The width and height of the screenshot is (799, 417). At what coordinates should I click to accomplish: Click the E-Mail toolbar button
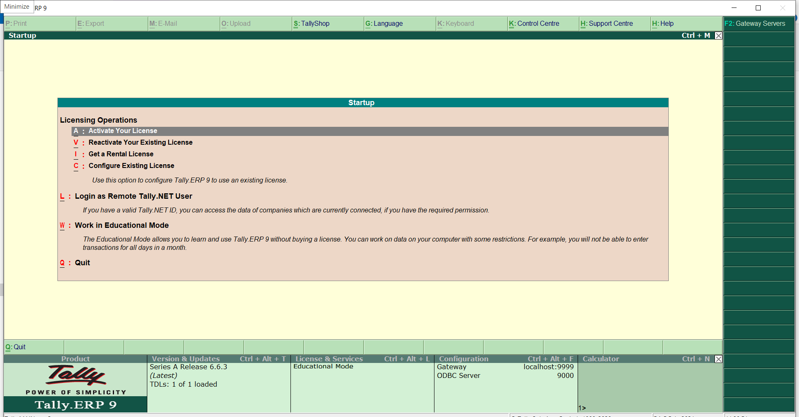184,24
